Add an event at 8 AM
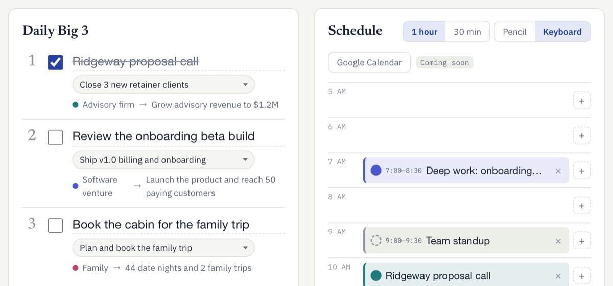 (582, 206)
